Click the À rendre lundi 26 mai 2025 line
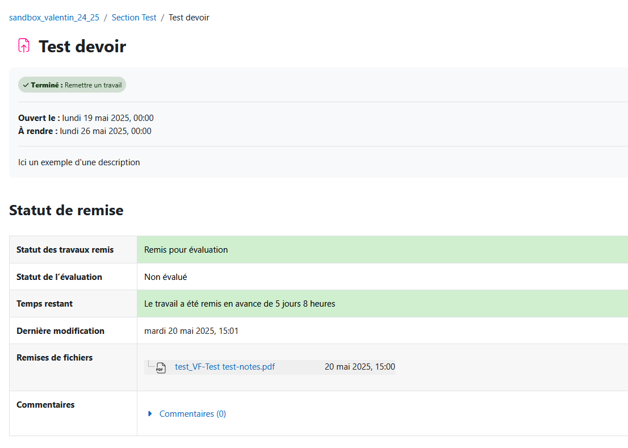Screen dimensions: 628x448 point(85,131)
